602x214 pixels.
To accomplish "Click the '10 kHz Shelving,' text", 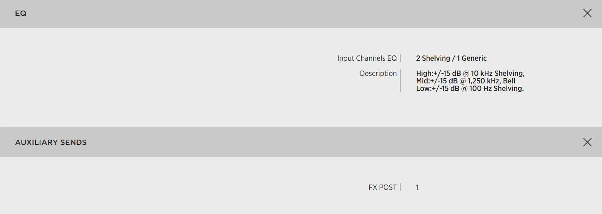I will 498,73.
